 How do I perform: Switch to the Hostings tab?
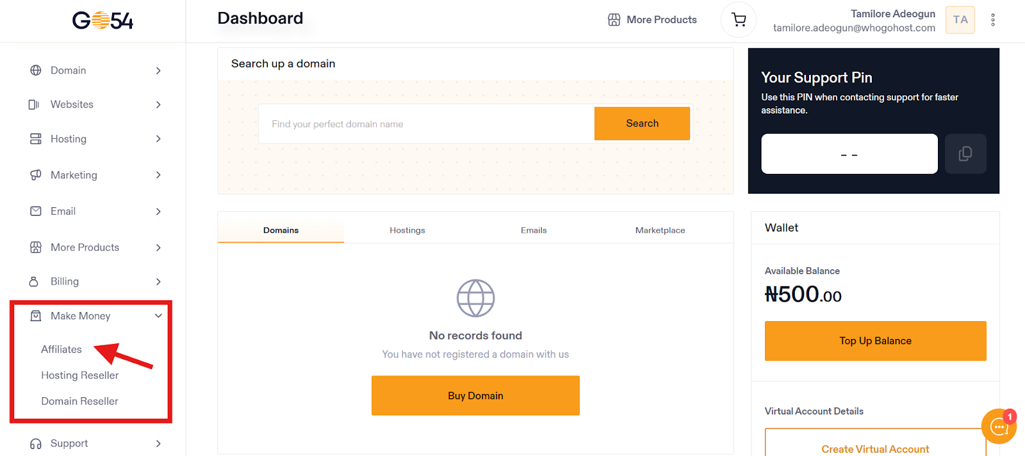[407, 230]
